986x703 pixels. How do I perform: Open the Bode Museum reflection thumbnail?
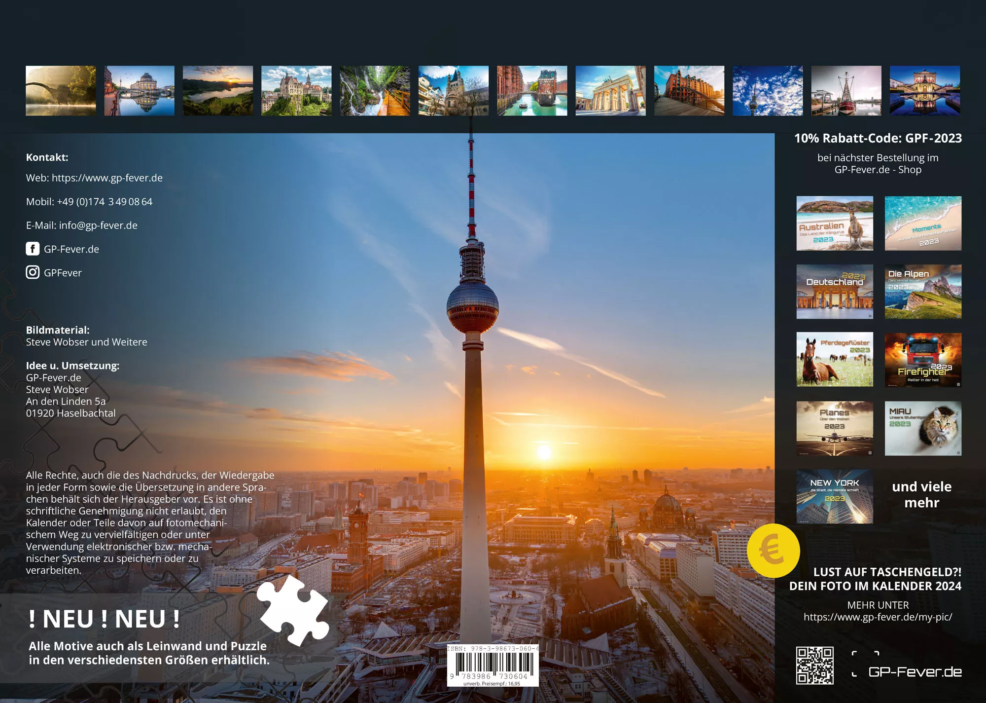(140, 91)
